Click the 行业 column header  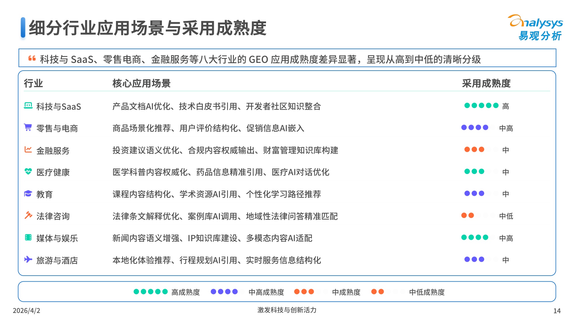(33, 83)
